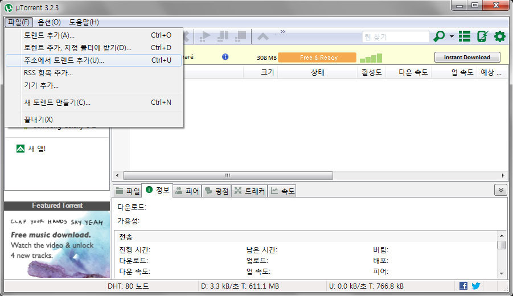This screenshot has height=296, width=513.
Task: Open the 옵션(O) menu
Action: pos(49,22)
